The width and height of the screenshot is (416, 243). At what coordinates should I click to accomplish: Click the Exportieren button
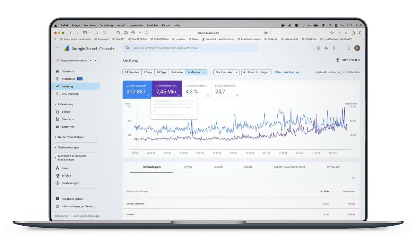pyautogui.click(x=348, y=60)
